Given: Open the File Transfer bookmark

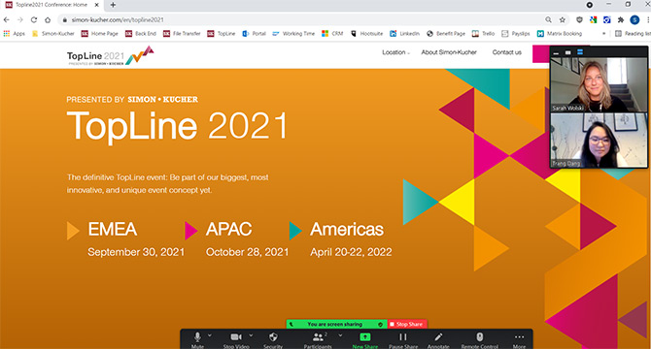Looking at the screenshot, I should (x=182, y=34).
